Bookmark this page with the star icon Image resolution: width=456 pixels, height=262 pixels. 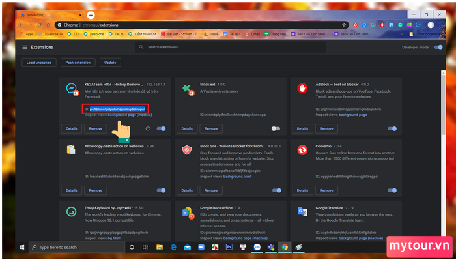(x=344, y=25)
